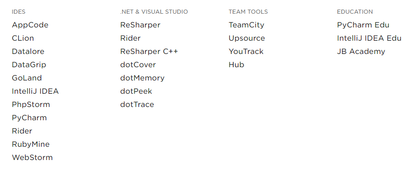414x171 pixels.
Task: Click the Hub link
Action: coord(237,65)
